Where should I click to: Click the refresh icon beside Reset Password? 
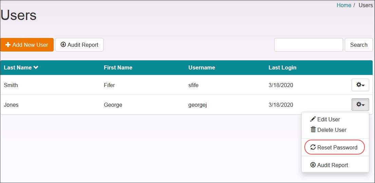point(313,147)
